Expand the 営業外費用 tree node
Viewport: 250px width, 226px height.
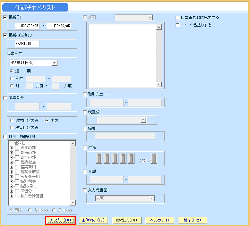(11, 177)
